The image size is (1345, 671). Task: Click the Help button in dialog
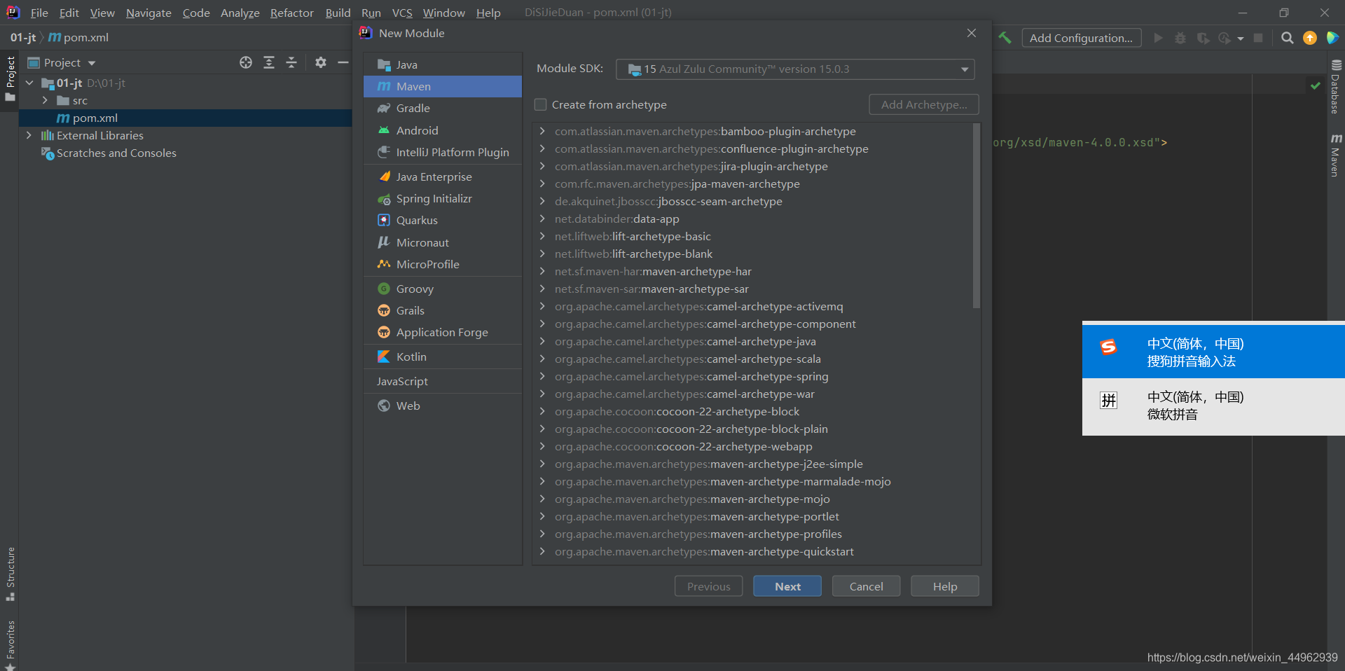click(x=945, y=586)
